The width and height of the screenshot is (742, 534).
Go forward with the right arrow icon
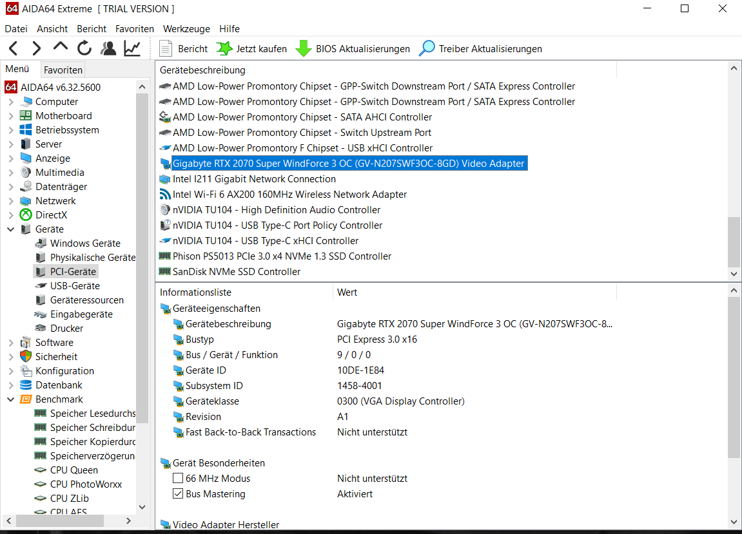(x=37, y=48)
